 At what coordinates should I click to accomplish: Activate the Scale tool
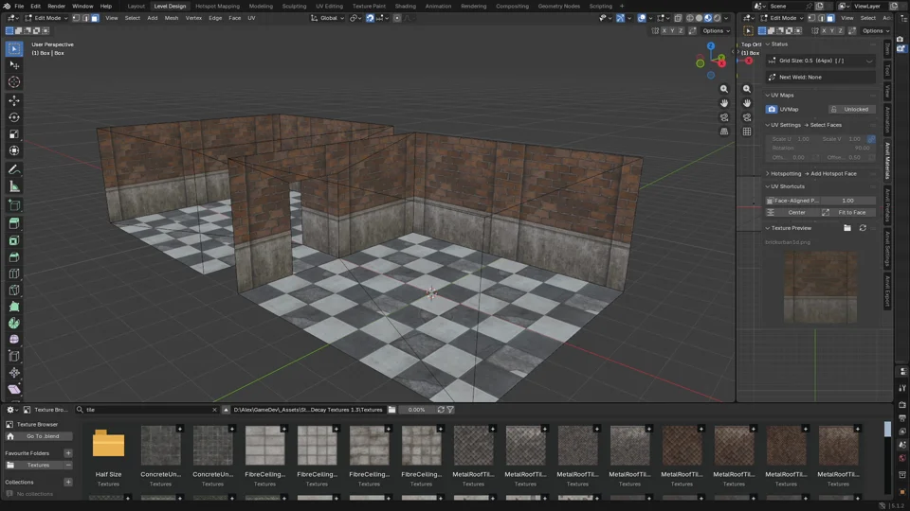click(14, 134)
